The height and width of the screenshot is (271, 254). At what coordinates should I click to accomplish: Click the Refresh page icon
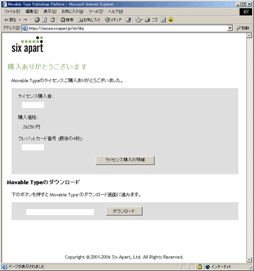(x=44, y=20)
